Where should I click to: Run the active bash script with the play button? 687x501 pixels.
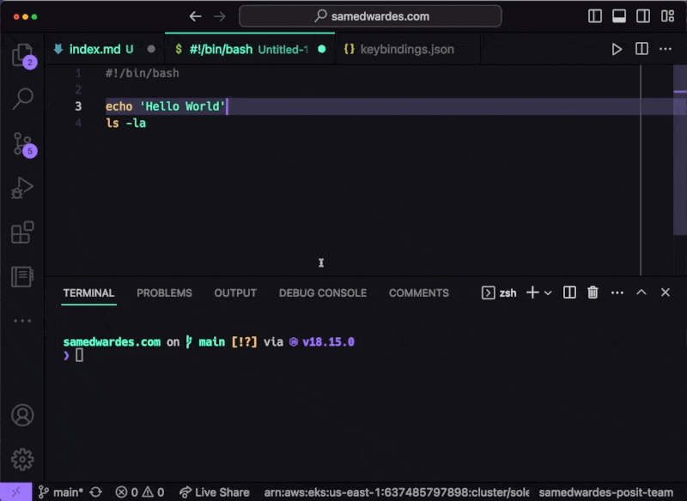(617, 49)
